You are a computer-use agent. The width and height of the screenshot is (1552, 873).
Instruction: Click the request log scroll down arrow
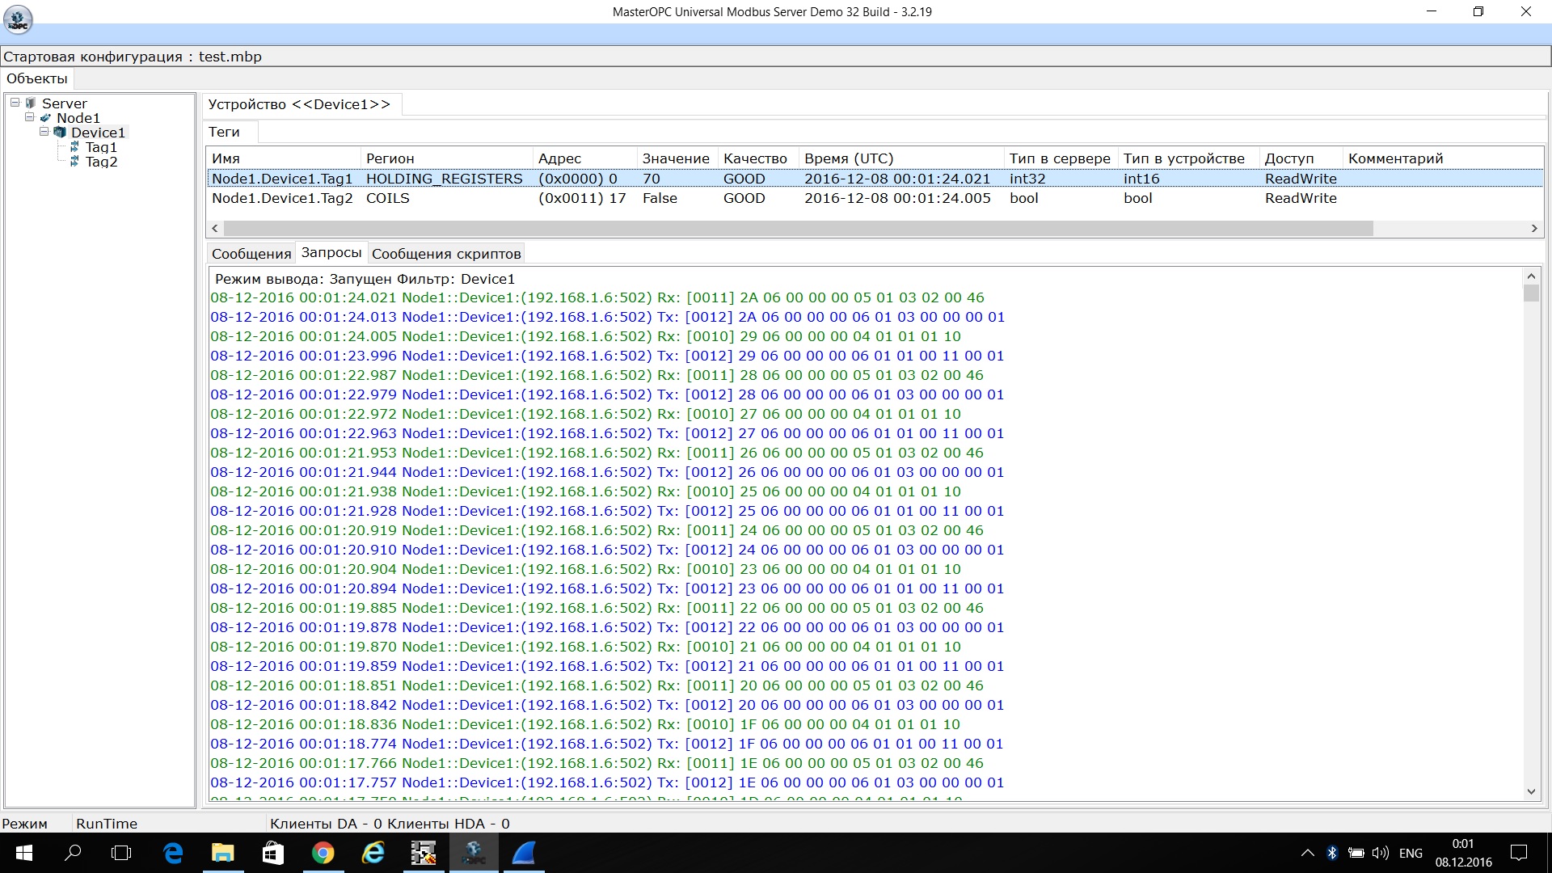click(x=1531, y=792)
